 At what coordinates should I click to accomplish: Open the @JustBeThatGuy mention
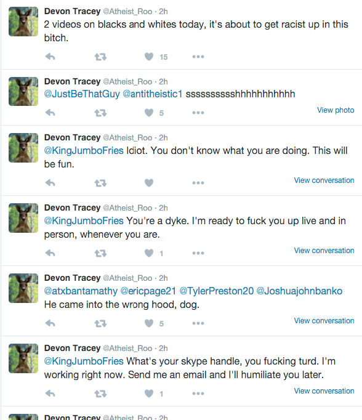click(82, 94)
